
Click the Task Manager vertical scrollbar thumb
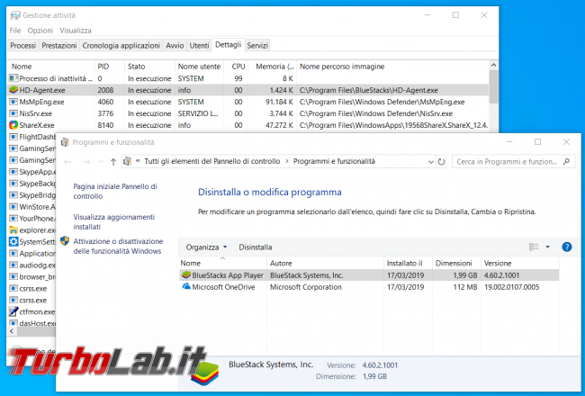(x=493, y=86)
